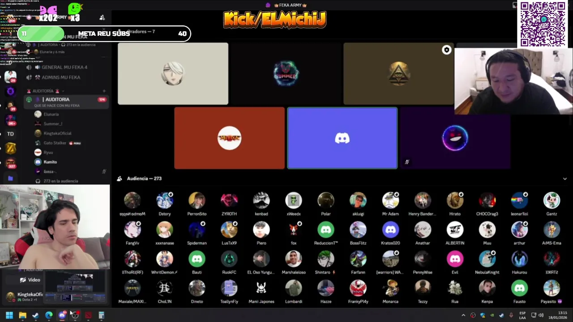Show hidden system tray icons

pos(463,315)
